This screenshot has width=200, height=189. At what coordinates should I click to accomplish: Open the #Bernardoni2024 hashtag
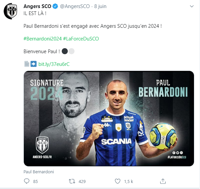pos(43,39)
